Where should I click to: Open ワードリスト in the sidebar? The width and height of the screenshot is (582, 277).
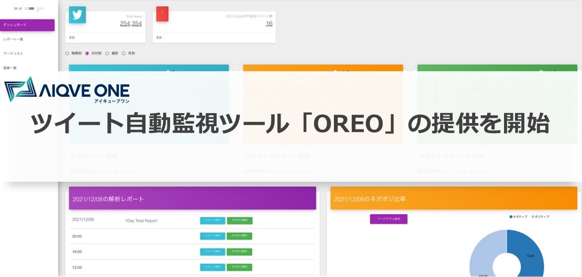coord(13,53)
